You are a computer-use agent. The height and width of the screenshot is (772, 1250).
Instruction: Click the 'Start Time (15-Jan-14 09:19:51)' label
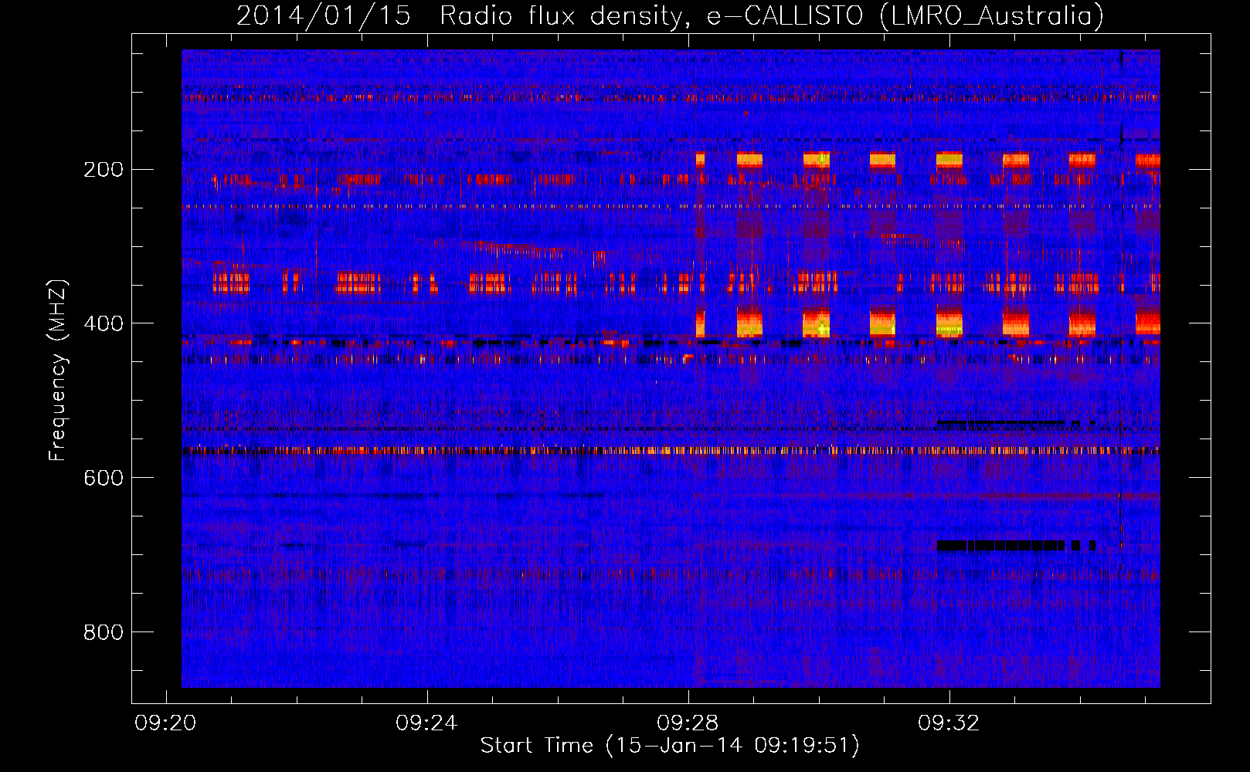pyautogui.click(x=670, y=746)
